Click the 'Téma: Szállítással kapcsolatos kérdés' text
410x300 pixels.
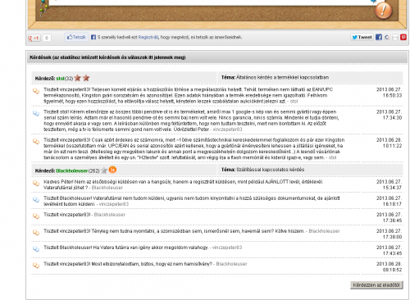point(262,170)
